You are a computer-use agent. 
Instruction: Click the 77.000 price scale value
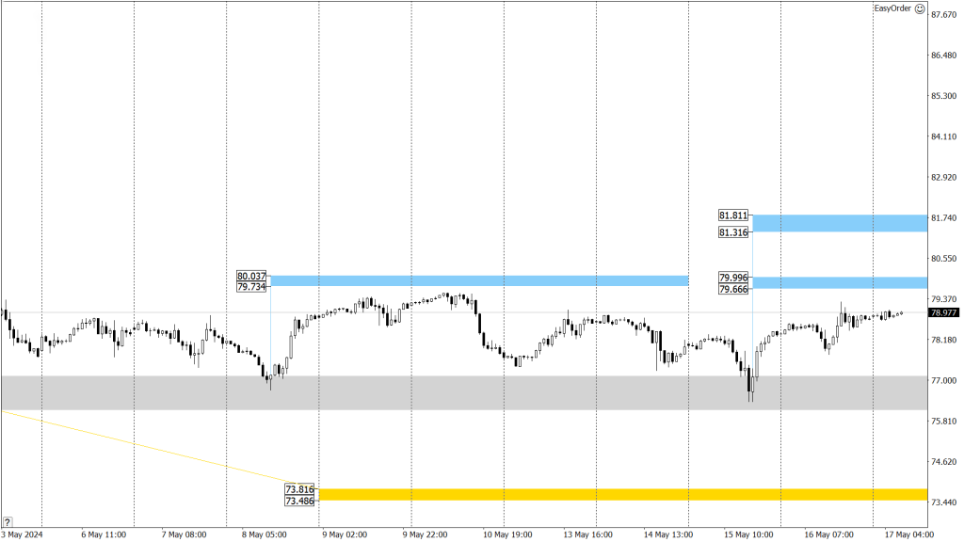943,380
